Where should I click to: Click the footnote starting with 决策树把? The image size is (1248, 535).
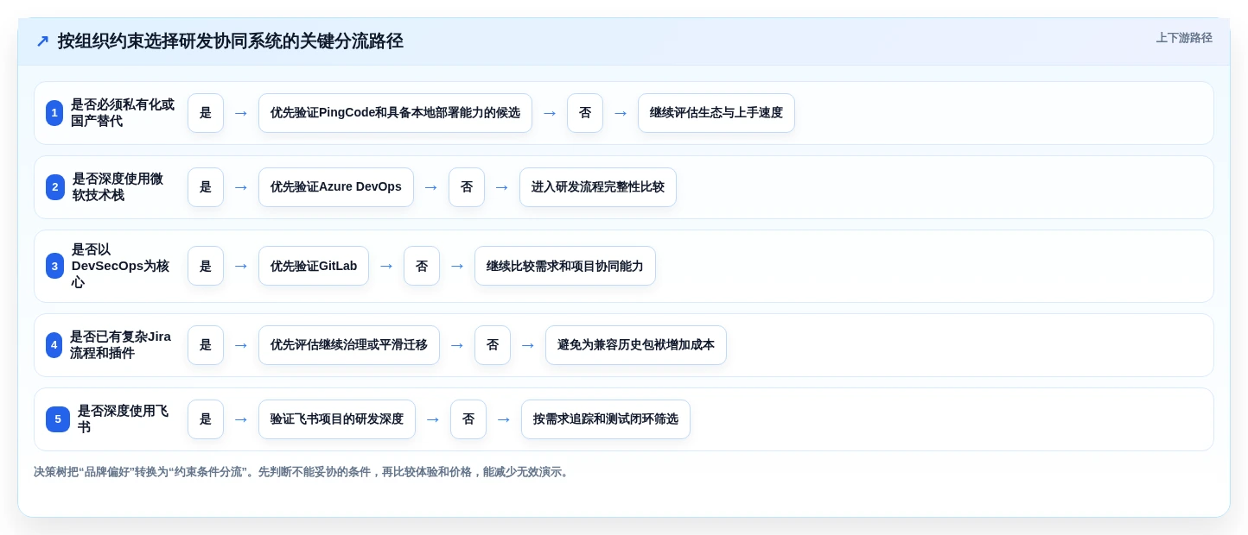(x=303, y=472)
